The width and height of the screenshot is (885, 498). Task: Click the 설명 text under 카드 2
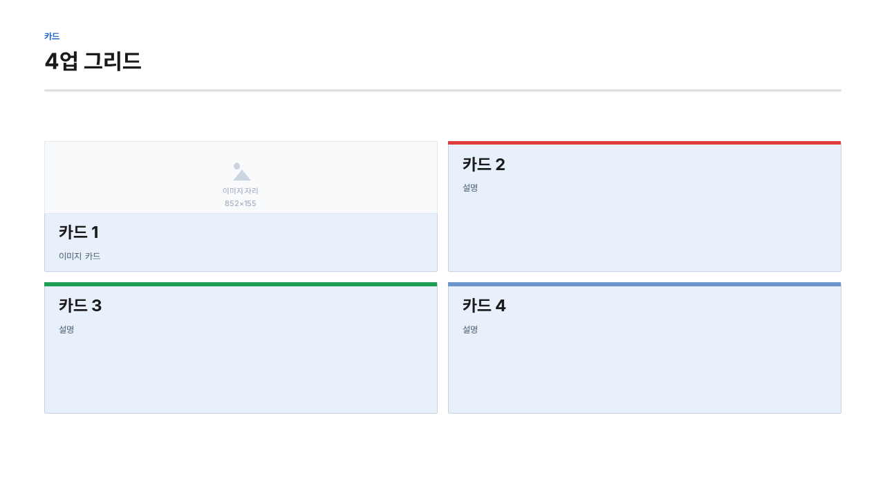470,187
